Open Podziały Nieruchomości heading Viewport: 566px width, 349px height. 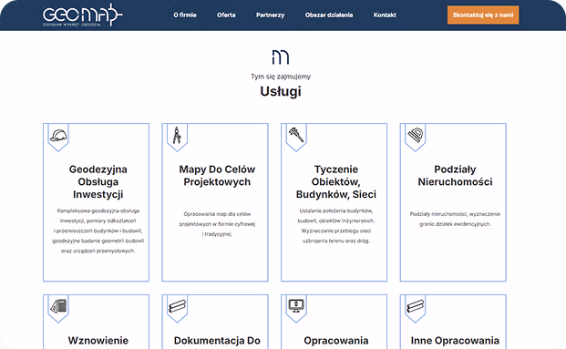(455, 175)
